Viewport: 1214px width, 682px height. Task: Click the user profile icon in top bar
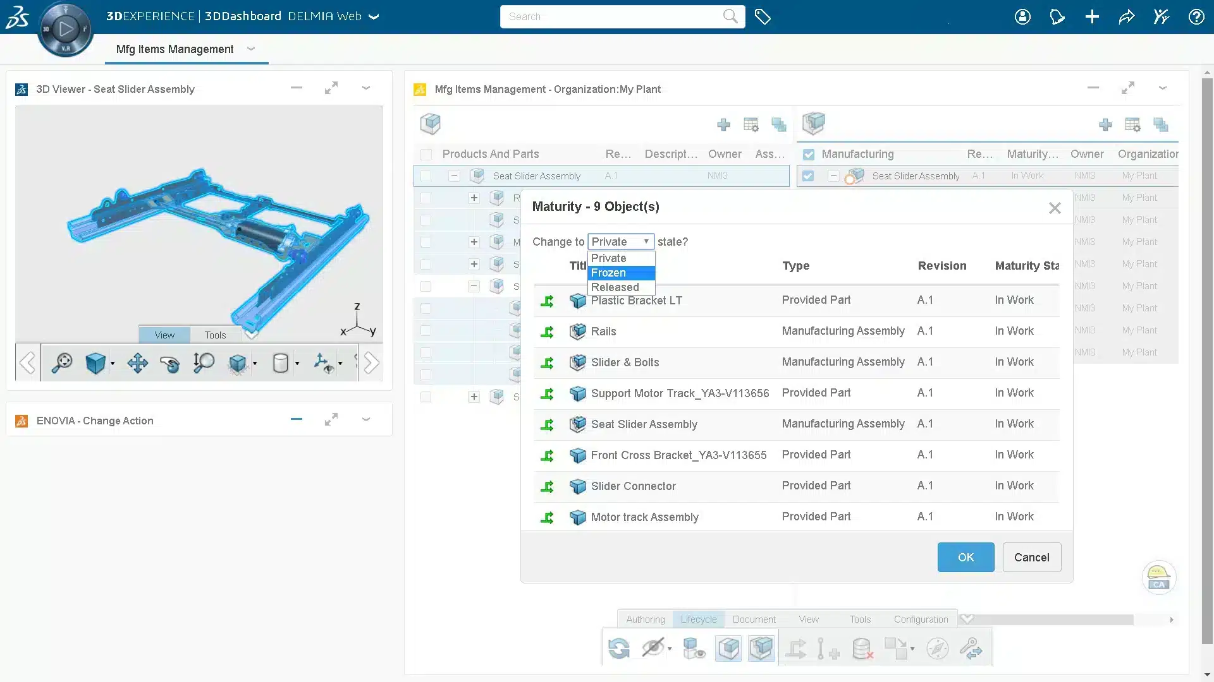(1022, 17)
